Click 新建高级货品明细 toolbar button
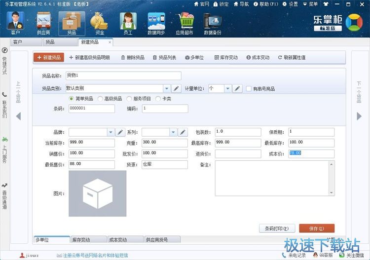Viewport: 370px width, 260px height. [x=89, y=57]
